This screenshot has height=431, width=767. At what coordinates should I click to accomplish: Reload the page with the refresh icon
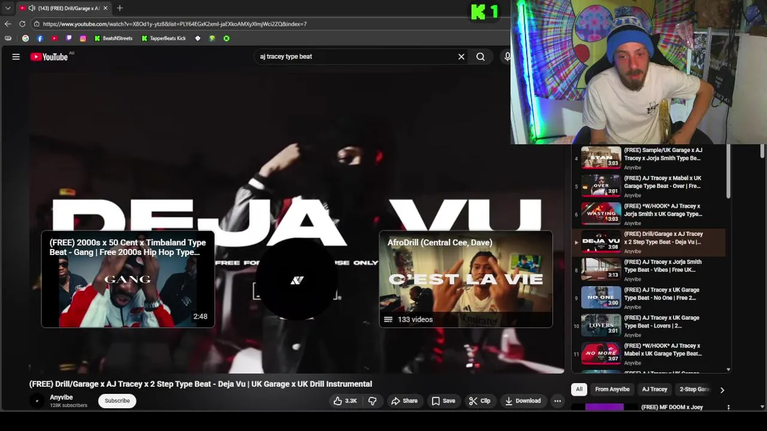pyautogui.click(x=22, y=24)
